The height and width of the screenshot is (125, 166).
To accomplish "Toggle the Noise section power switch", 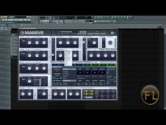I will (x=20, y=88).
